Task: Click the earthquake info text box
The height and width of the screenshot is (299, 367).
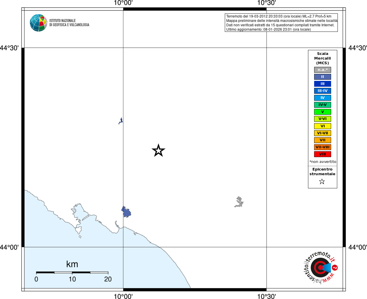Action: point(281,23)
